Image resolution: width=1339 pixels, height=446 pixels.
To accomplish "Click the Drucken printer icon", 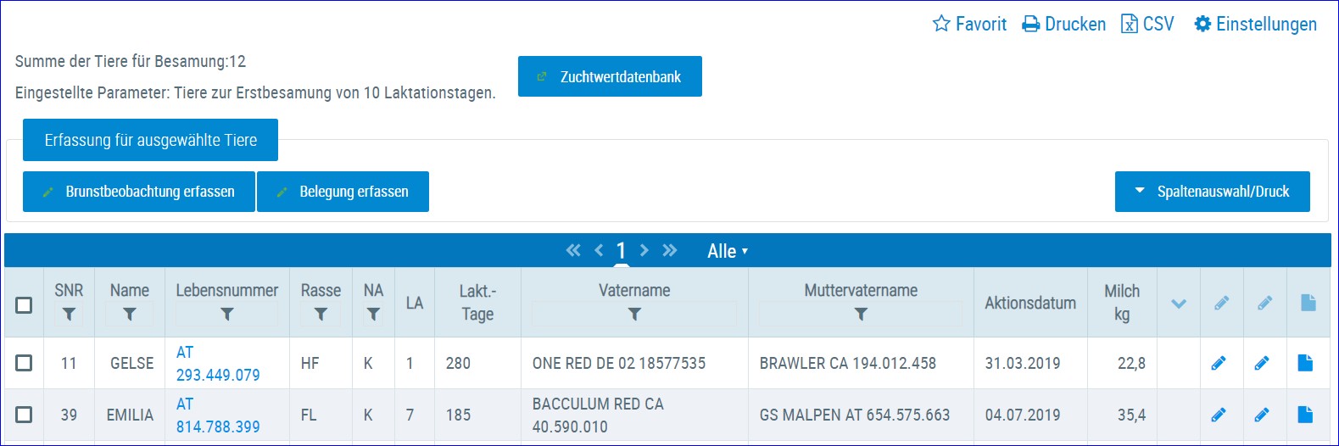I will [1031, 24].
